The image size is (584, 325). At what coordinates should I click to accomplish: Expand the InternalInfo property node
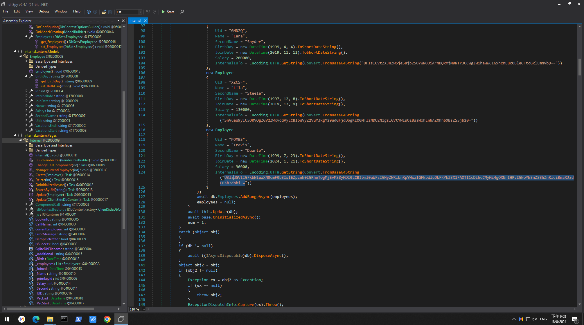[x=26, y=96]
